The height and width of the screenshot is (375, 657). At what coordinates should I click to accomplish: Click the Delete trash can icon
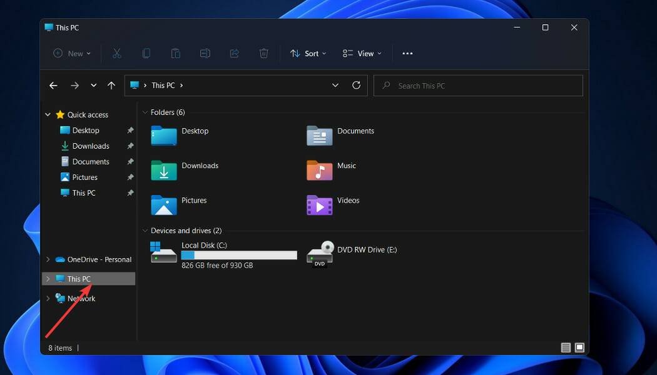tap(264, 54)
